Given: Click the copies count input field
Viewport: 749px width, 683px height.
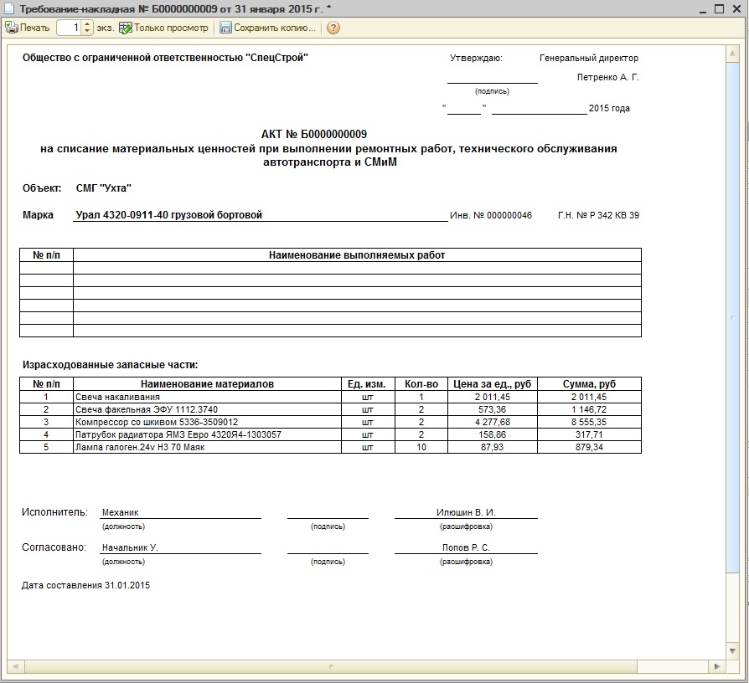Looking at the screenshot, I should (x=69, y=28).
